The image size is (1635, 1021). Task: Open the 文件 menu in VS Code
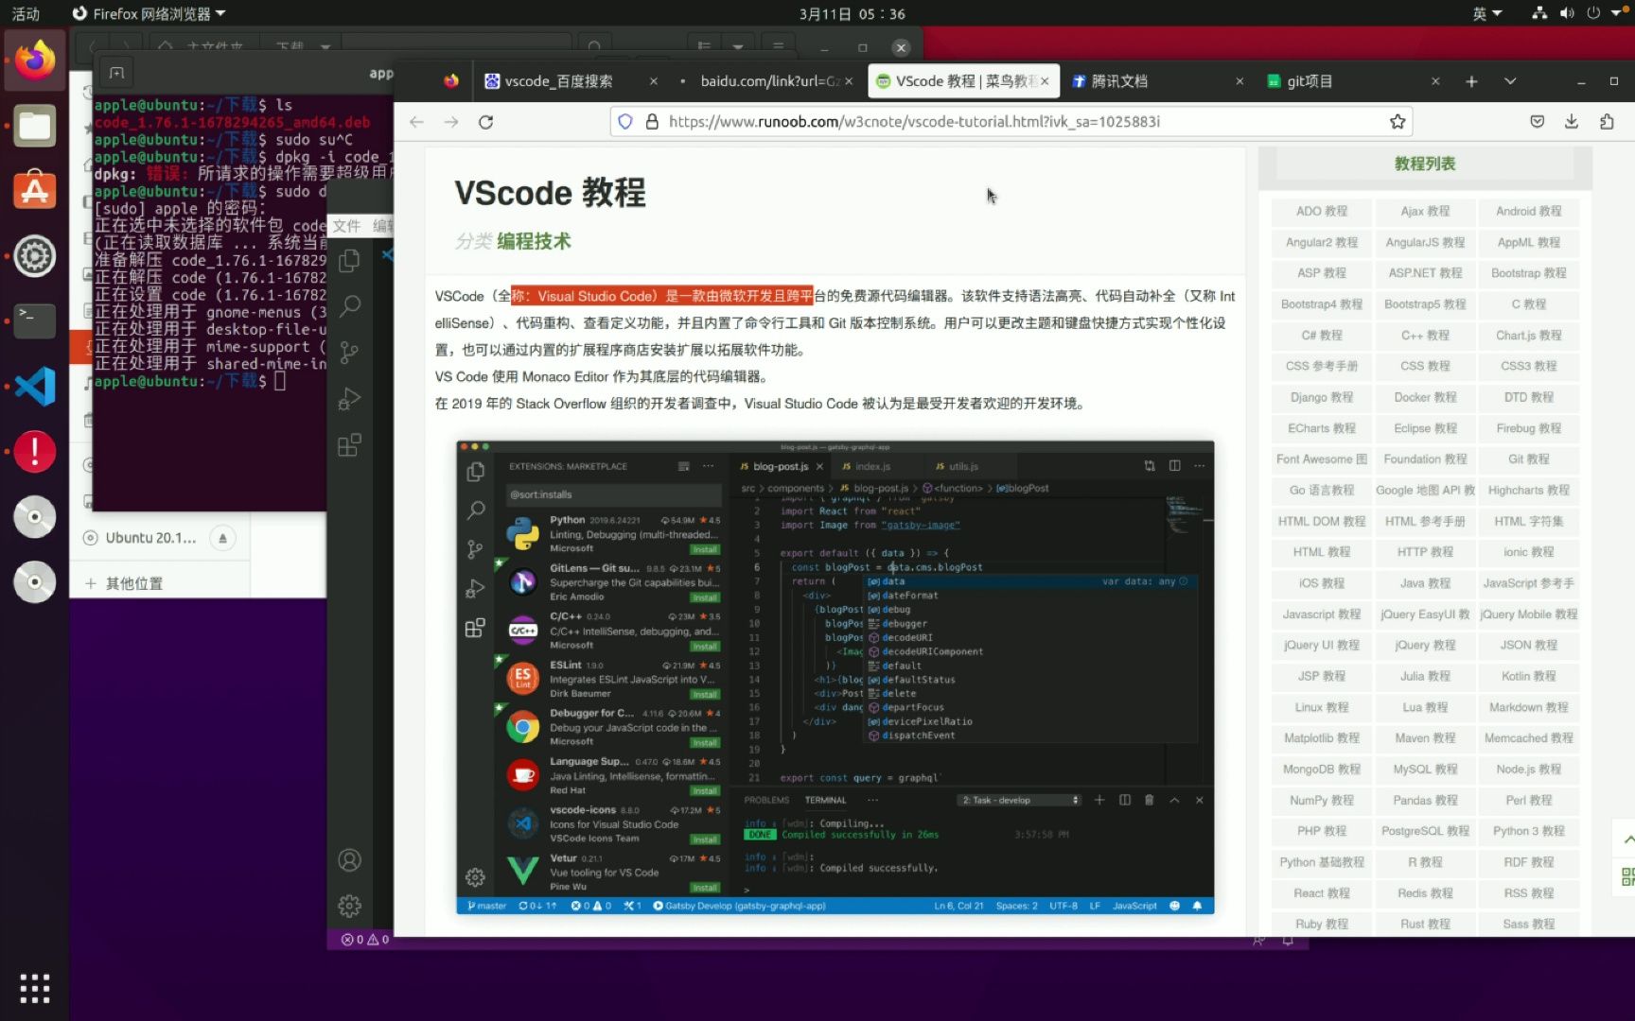(346, 226)
